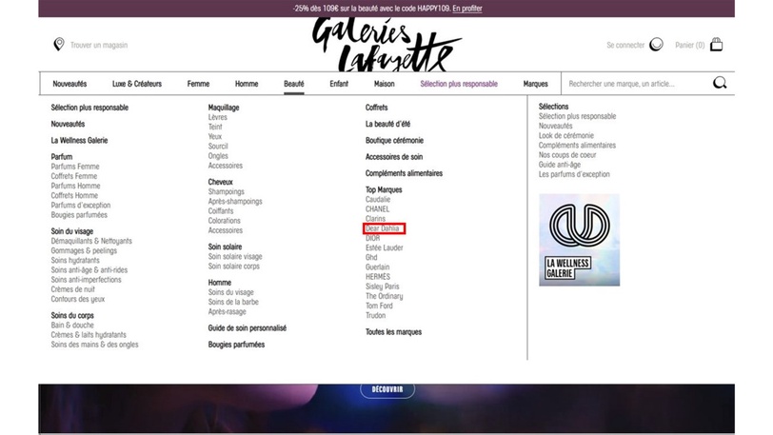This screenshot has width=773, height=435.
Task: Open the Dear Dahlia brand link
Action: click(382, 228)
